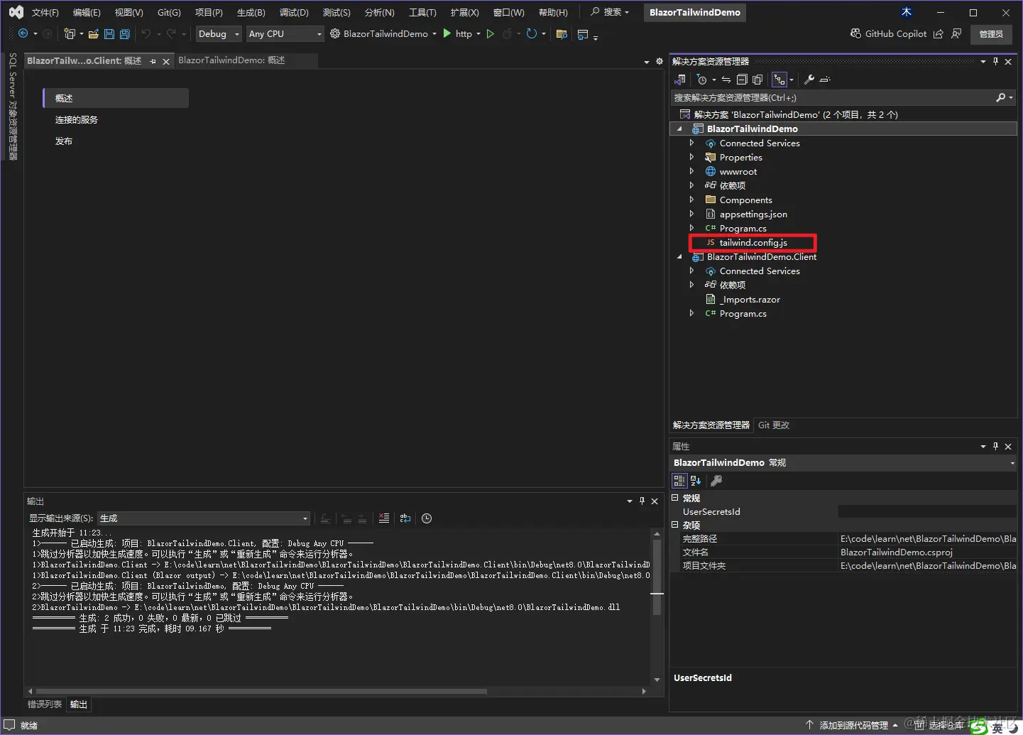Click the share/feedback icon beside GitHub Copilot
Screen dimensions: 1023x735
(x=938, y=33)
